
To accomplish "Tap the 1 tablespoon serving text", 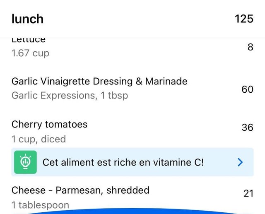I will point(40,205).
